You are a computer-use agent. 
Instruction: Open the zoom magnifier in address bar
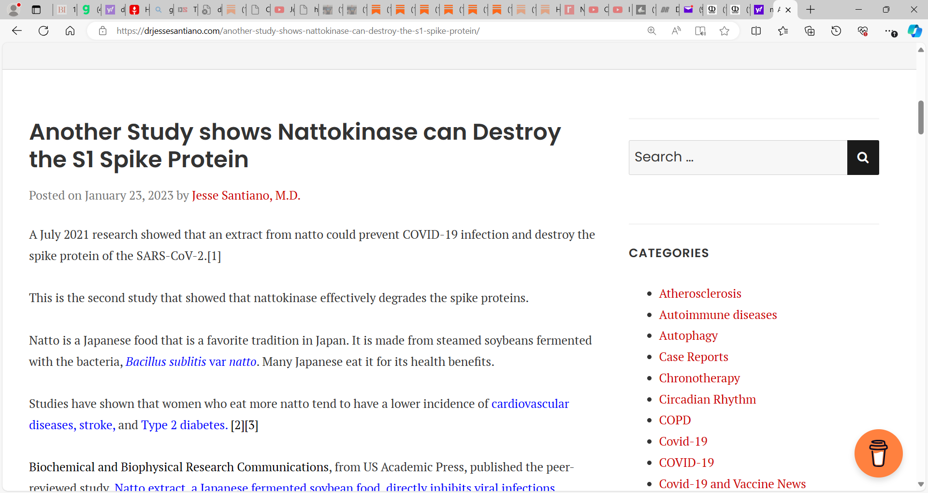652,31
